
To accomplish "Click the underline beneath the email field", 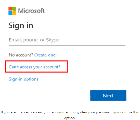I will pyautogui.click(x=67, y=46).
